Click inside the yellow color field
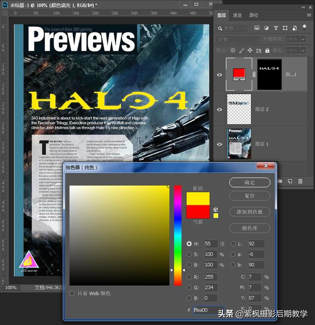The width and height of the screenshot is (315, 325). (120, 235)
